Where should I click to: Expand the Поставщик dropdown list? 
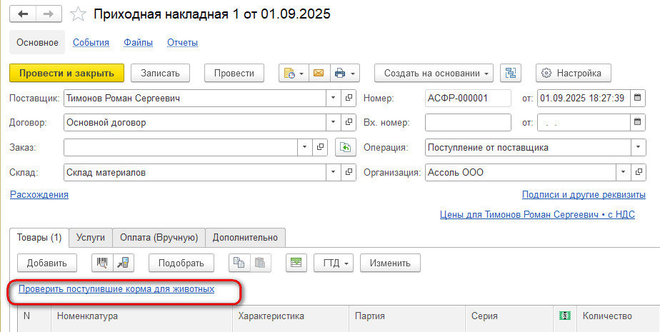point(333,98)
